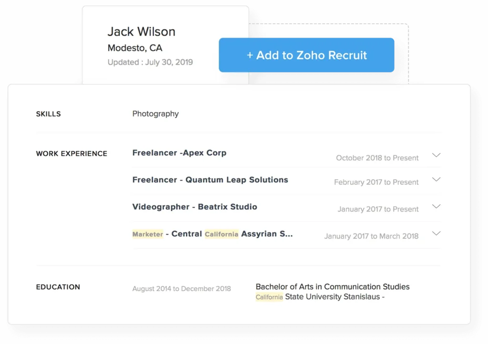Open the Freelancer -Apex Corp job title
Screen dimensions: 488x344
[179, 153]
